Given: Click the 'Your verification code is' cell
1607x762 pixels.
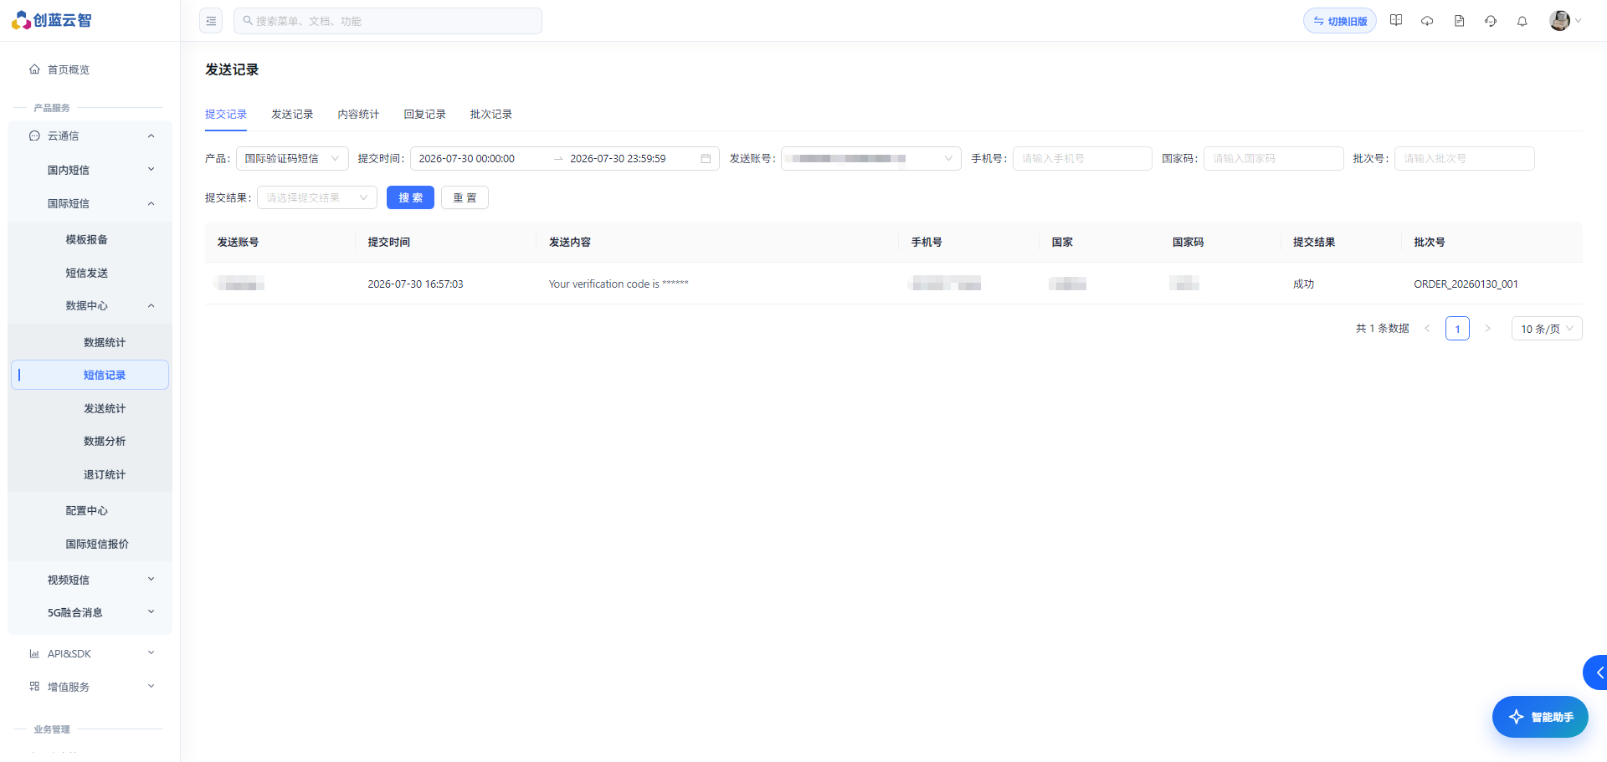Looking at the screenshot, I should 619,284.
